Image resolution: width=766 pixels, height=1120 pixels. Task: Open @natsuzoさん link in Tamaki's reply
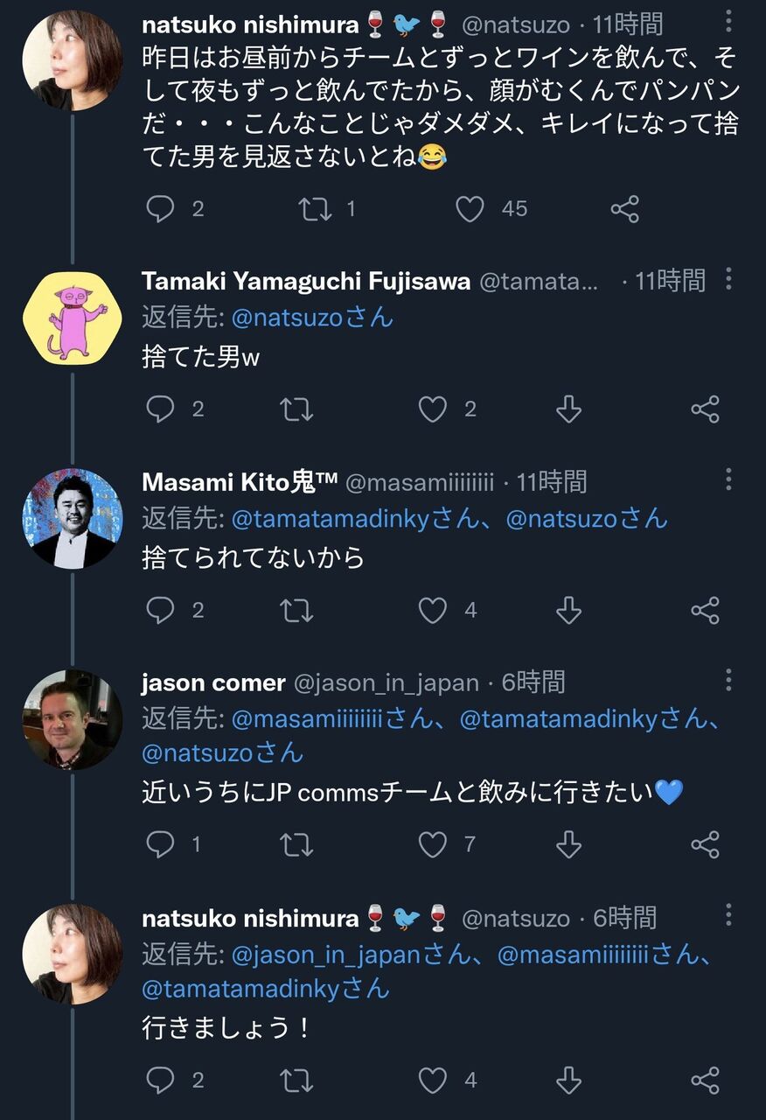pyautogui.click(x=312, y=316)
